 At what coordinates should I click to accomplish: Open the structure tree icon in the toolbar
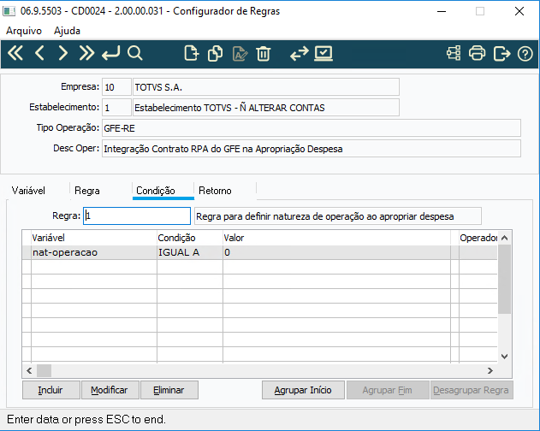[x=454, y=53]
